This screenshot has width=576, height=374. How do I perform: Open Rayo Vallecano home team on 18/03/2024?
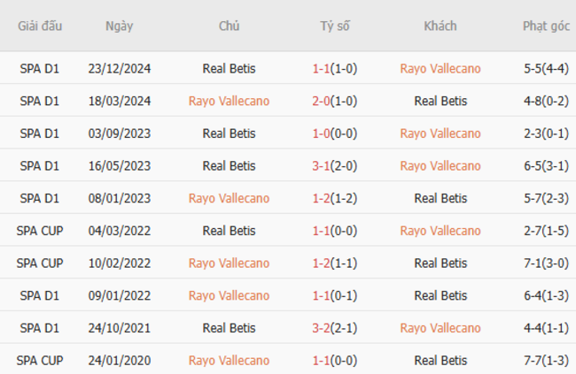pyautogui.click(x=229, y=101)
